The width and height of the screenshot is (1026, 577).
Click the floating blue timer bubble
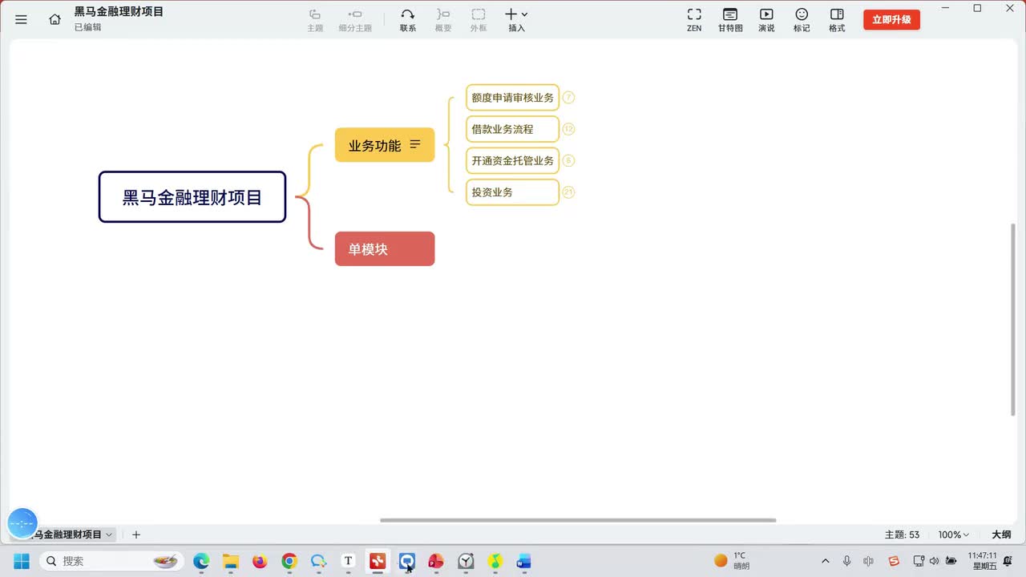pyautogui.click(x=22, y=523)
